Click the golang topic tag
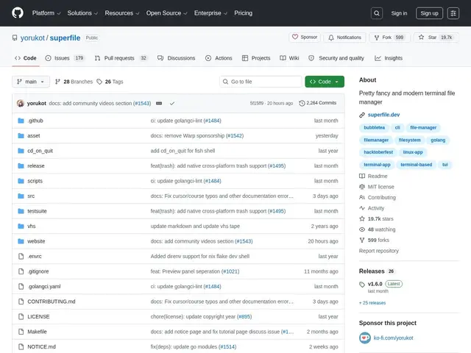Viewport: 471px width, 353px height. pos(438,140)
